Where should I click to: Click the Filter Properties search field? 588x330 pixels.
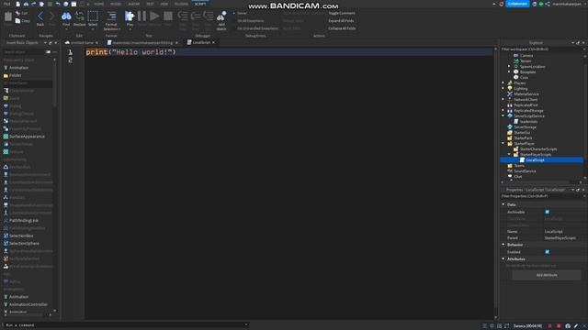point(541,196)
